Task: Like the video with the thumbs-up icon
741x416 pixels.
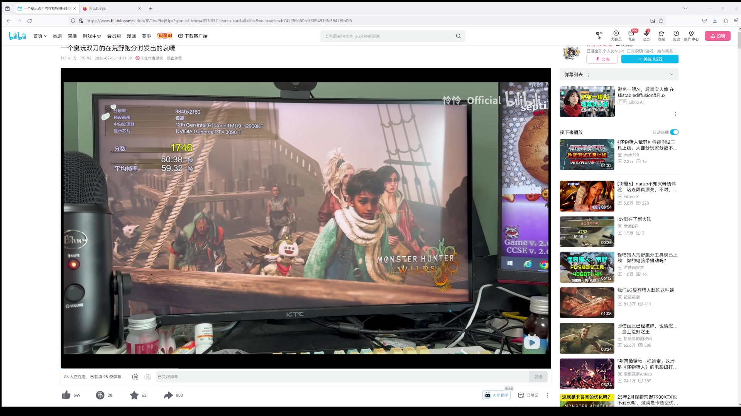Action: coord(66,395)
